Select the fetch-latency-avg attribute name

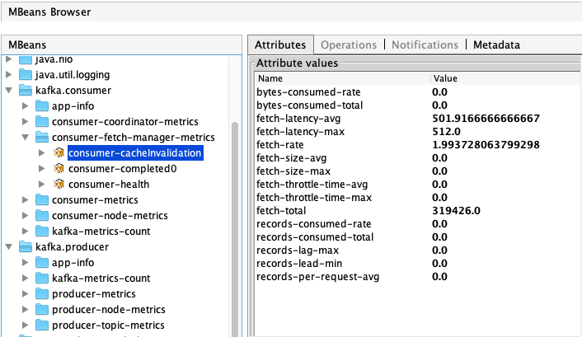click(x=298, y=119)
